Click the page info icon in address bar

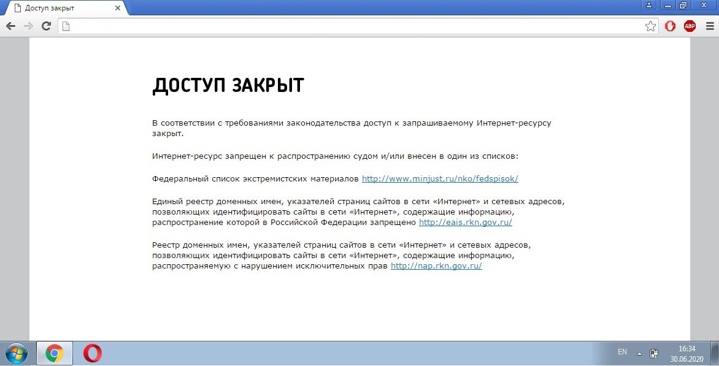pos(66,26)
